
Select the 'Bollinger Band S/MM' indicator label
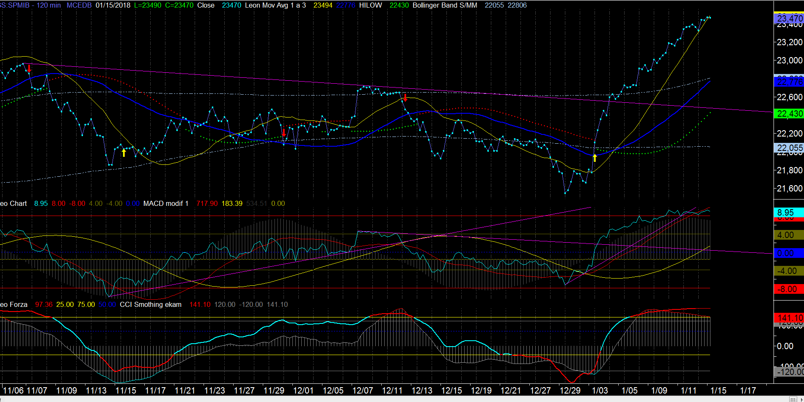[x=445, y=5]
